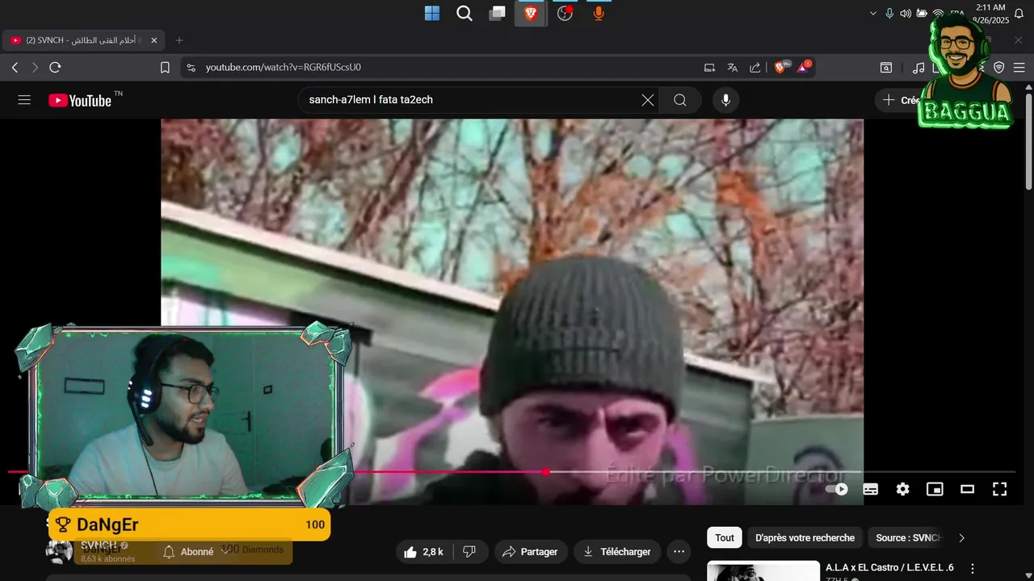Open Windows Start menu
The width and height of the screenshot is (1034, 581).
(432, 13)
